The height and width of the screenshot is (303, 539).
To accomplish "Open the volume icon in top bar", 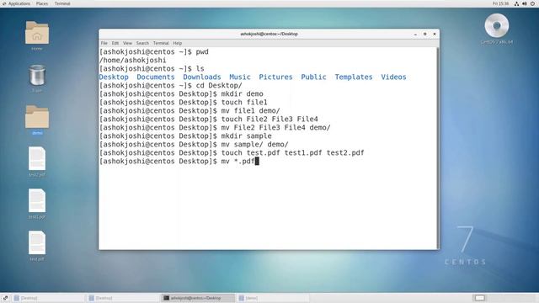I will 525,3.
